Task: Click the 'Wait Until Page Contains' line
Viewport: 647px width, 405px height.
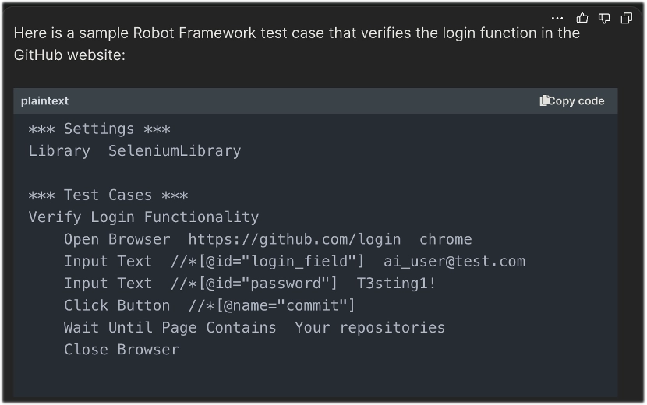Action: 255,327
